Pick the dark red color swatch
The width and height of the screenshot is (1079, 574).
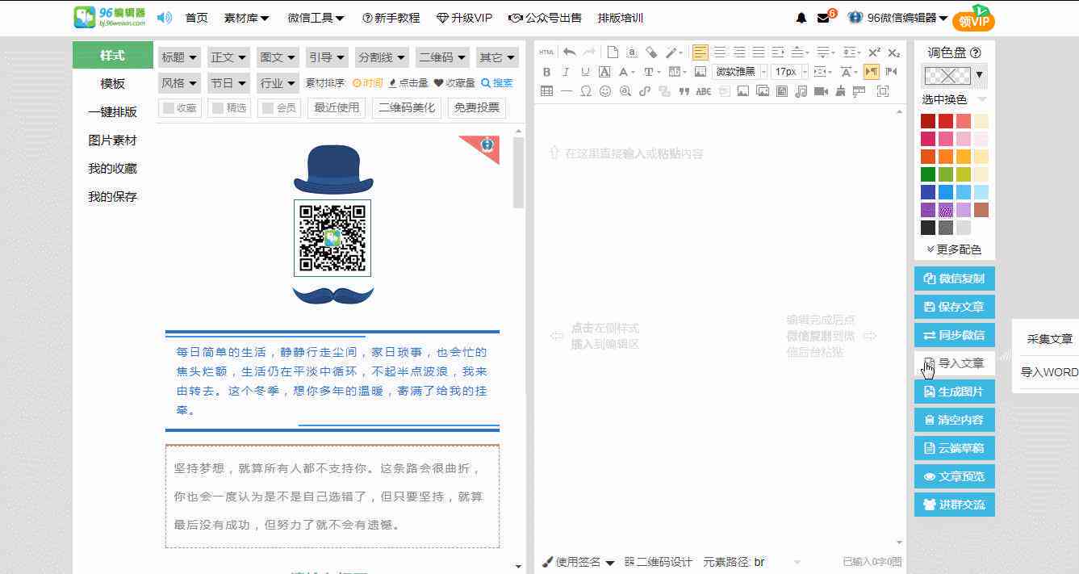(928, 121)
